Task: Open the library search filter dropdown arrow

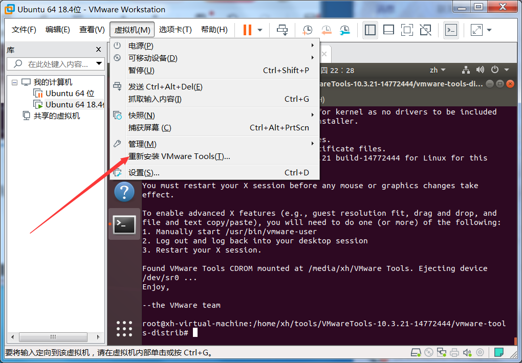Action: 99,63
